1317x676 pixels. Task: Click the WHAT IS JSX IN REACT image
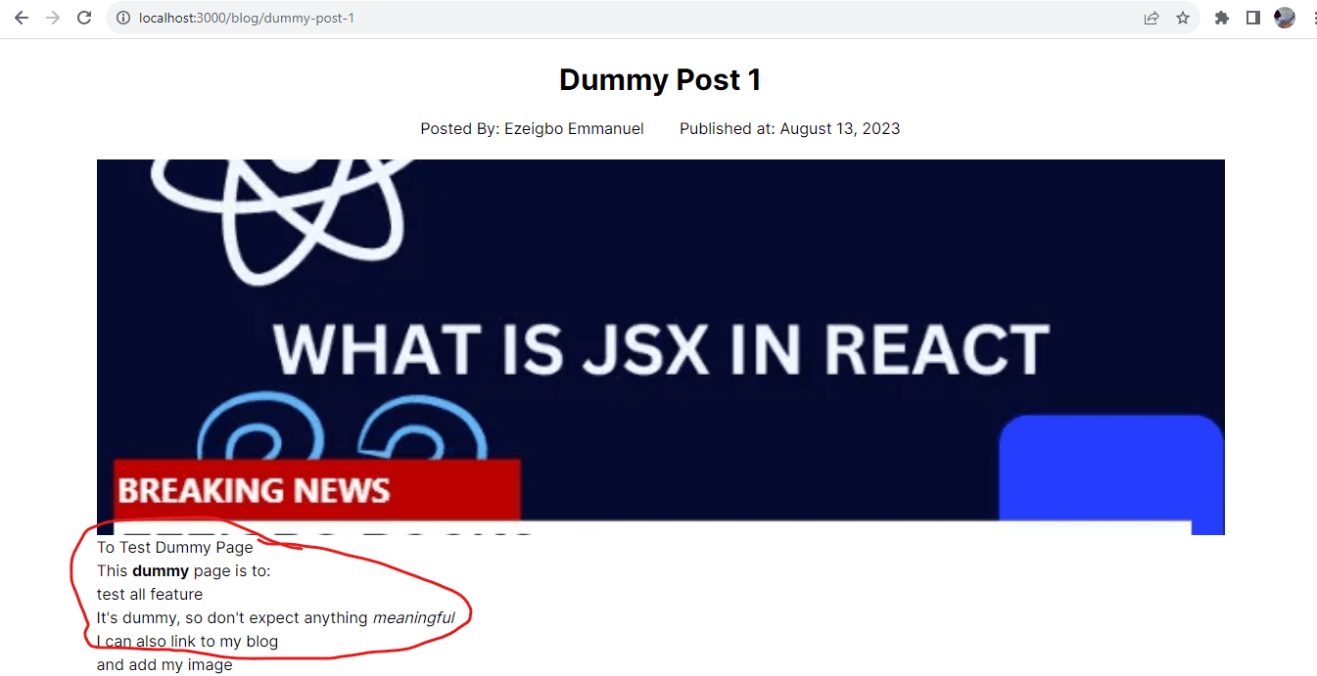tap(660, 346)
